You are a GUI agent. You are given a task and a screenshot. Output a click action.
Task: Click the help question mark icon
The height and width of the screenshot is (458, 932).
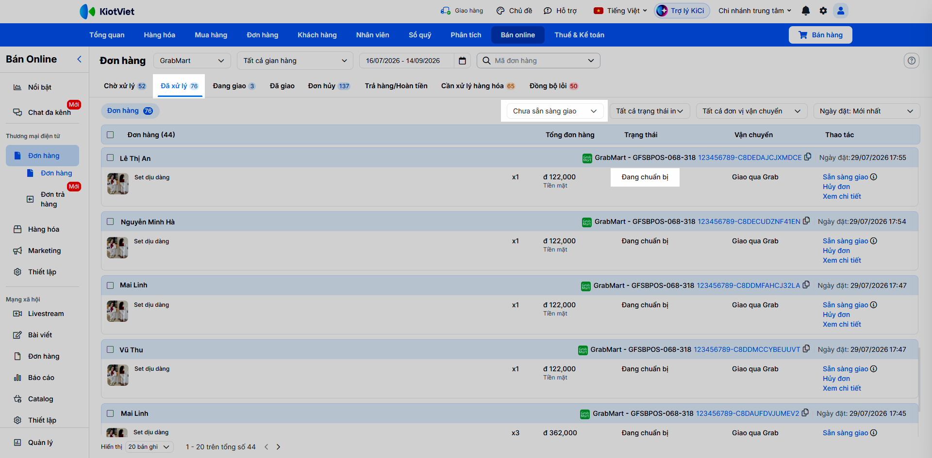coord(912,61)
